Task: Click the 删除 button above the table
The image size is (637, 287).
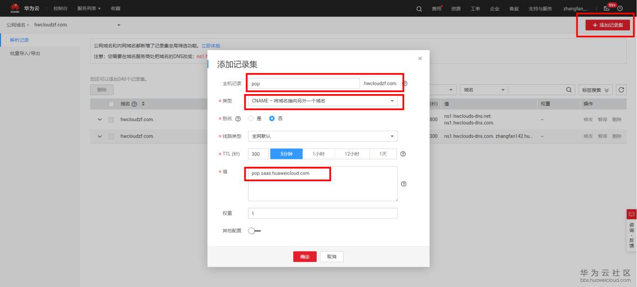Action: [x=102, y=89]
